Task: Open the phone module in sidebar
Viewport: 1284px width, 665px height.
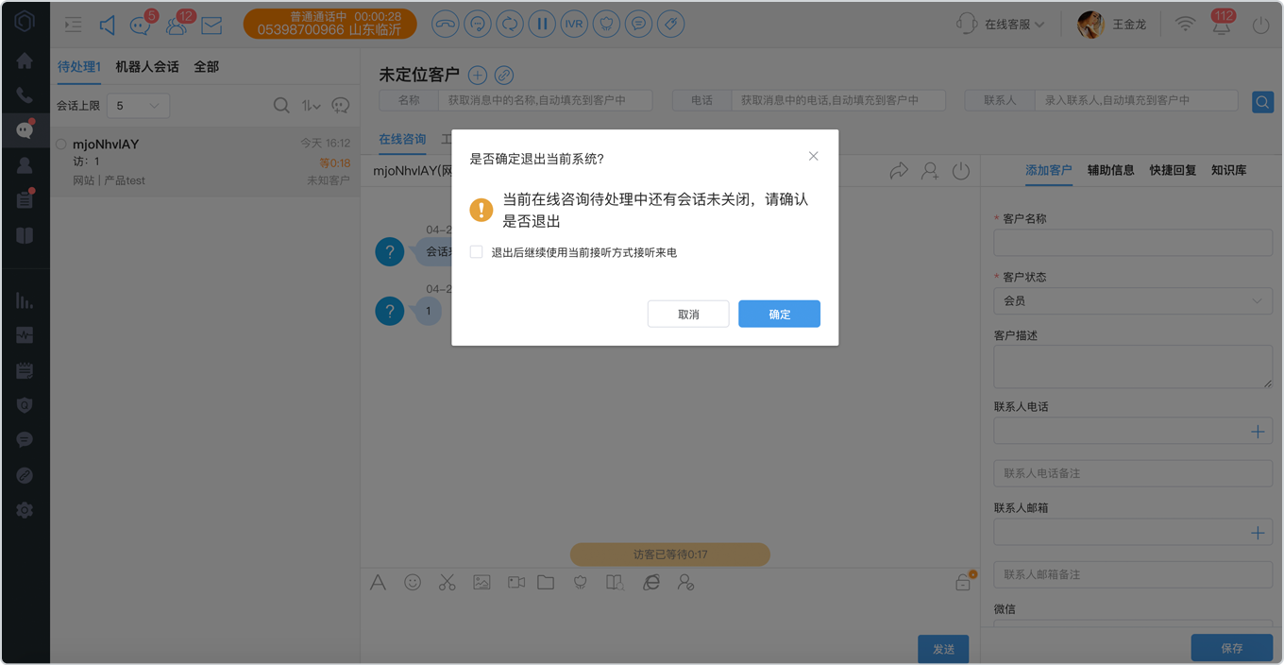Action: click(25, 95)
